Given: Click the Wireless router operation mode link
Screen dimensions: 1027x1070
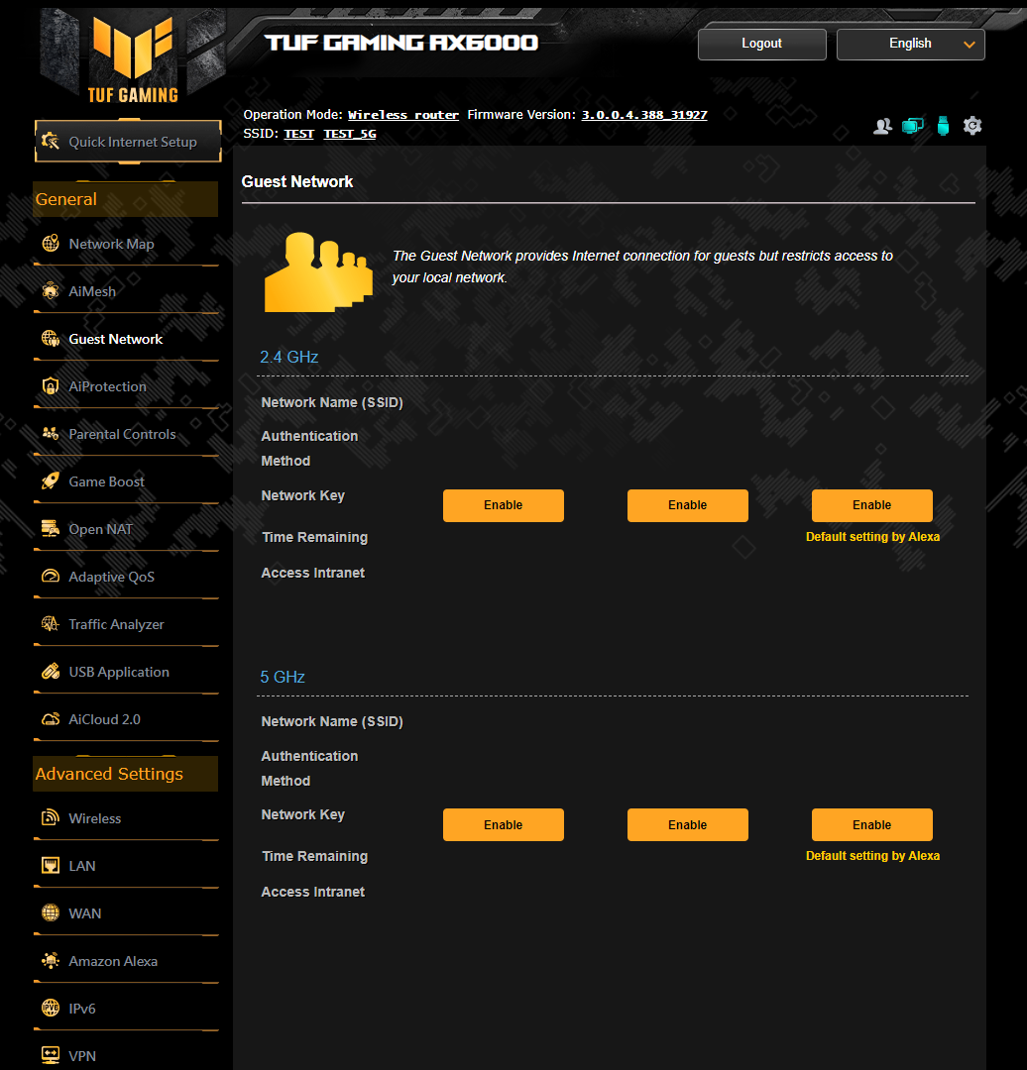Looking at the screenshot, I should pos(402,115).
